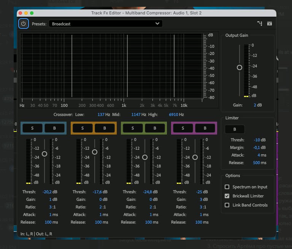Click the In: L, R | Out: L, R status text
The width and height of the screenshot is (292, 249).
pos(36,234)
